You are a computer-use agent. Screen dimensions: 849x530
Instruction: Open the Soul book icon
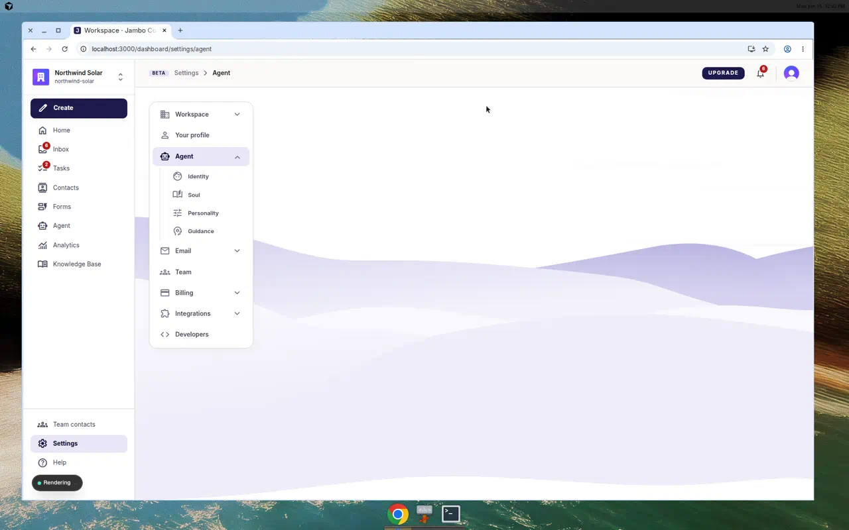tap(177, 195)
